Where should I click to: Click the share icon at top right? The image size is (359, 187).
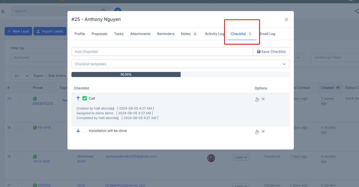[356, 11]
